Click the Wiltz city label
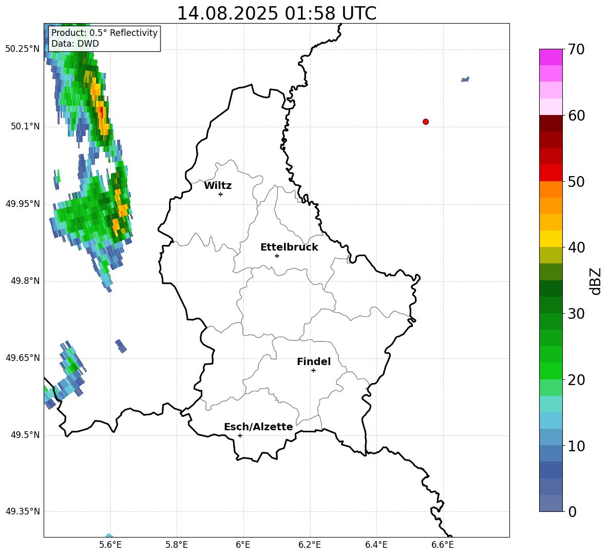This screenshot has height=555, width=608. 218,186
